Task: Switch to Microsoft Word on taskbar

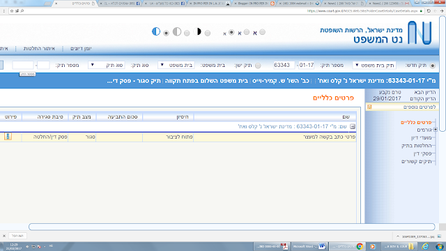Action: 309,246
